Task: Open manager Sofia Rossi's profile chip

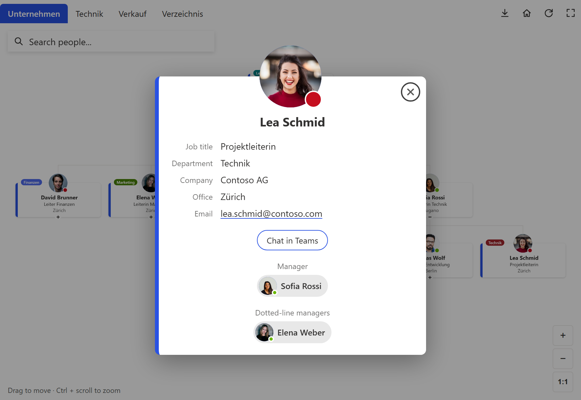Action: (x=292, y=286)
